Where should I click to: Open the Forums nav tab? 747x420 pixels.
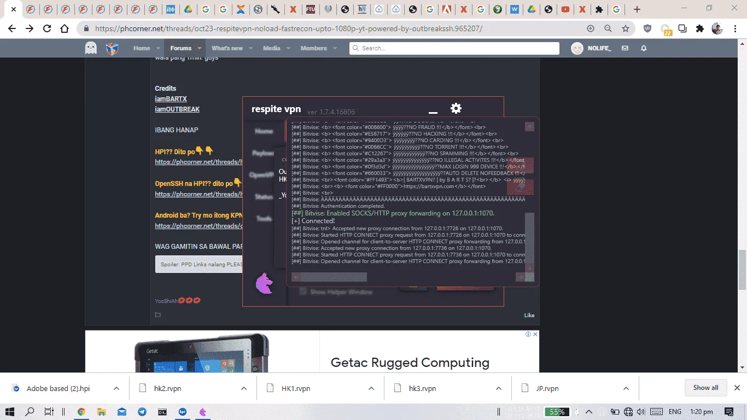181,48
